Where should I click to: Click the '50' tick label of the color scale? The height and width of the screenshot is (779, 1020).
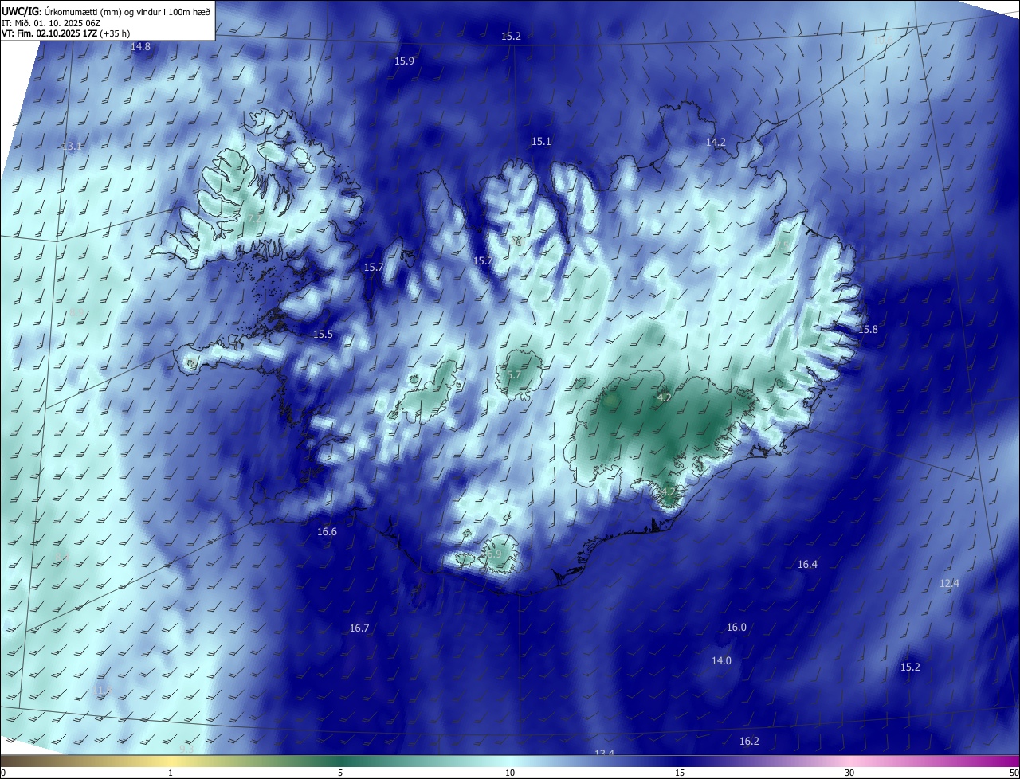click(x=1014, y=773)
